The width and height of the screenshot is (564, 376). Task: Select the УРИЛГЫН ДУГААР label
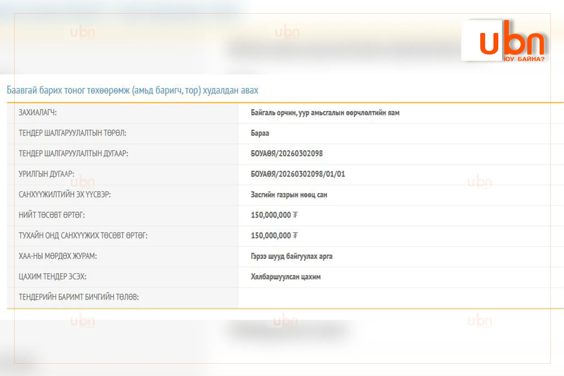click(46, 174)
